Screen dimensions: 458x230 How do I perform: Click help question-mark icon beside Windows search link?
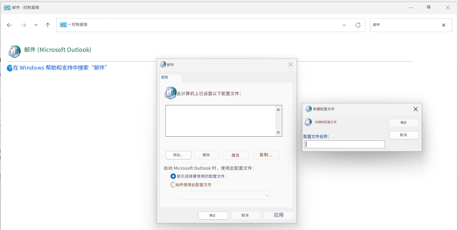click(x=10, y=68)
